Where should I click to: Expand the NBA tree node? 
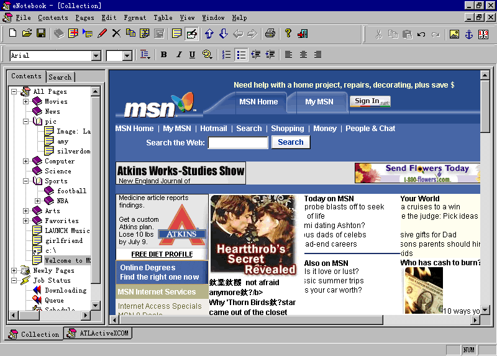pyautogui.click(x=37, y=201)
